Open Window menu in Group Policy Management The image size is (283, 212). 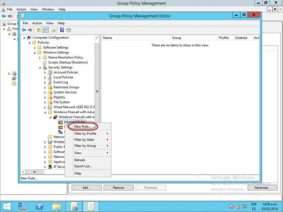click(x=48, y=9)
